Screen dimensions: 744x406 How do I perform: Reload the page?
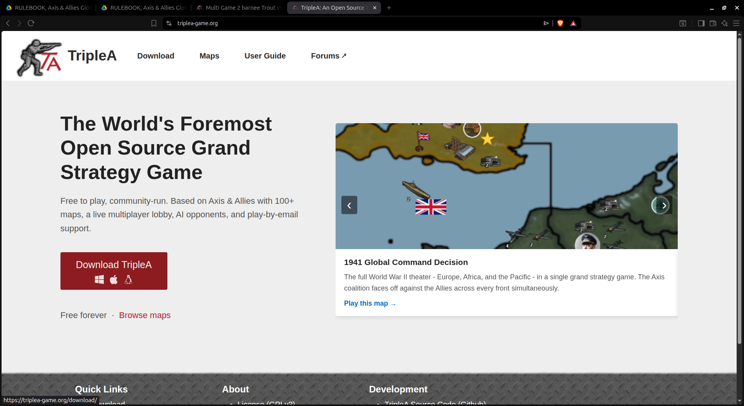click(31, 23)
